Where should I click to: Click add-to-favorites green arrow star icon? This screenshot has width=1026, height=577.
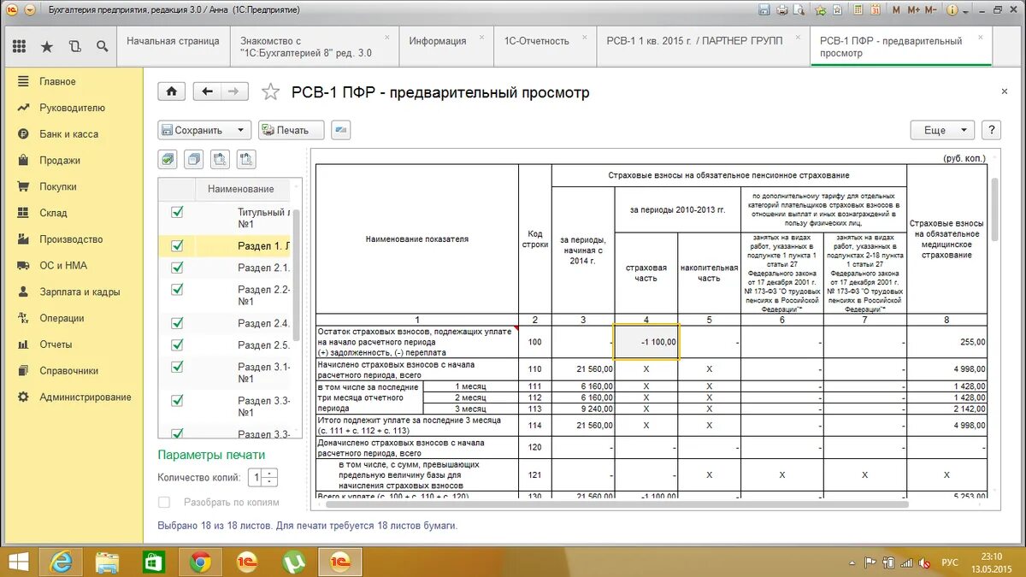coord(820,10)
